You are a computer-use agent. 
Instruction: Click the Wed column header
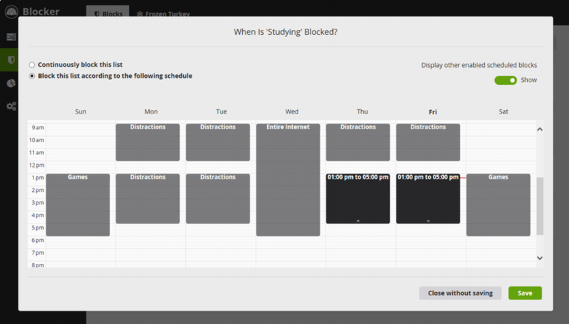[292, 111]
